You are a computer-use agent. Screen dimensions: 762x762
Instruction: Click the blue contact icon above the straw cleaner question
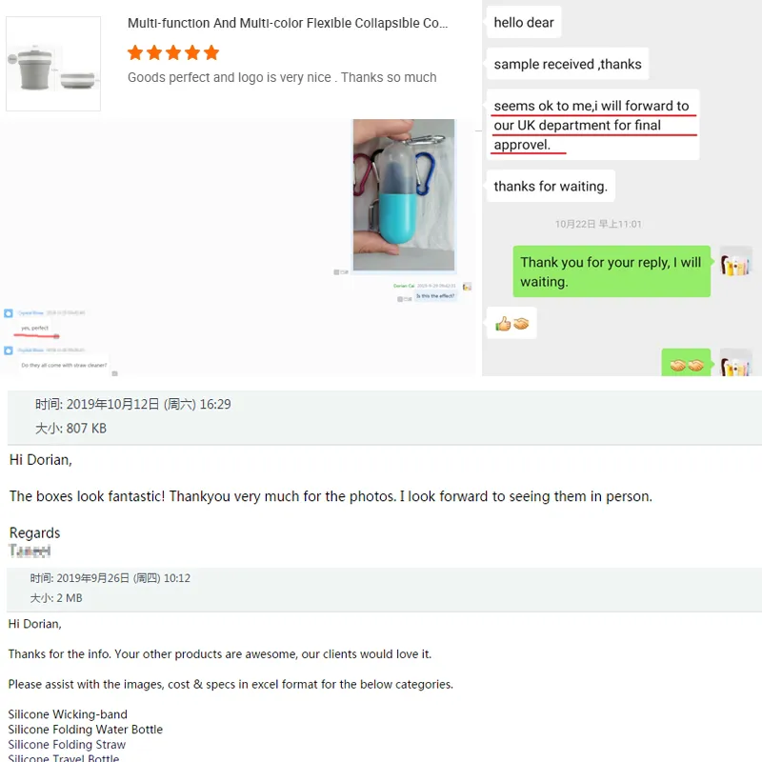click(9, 351)
